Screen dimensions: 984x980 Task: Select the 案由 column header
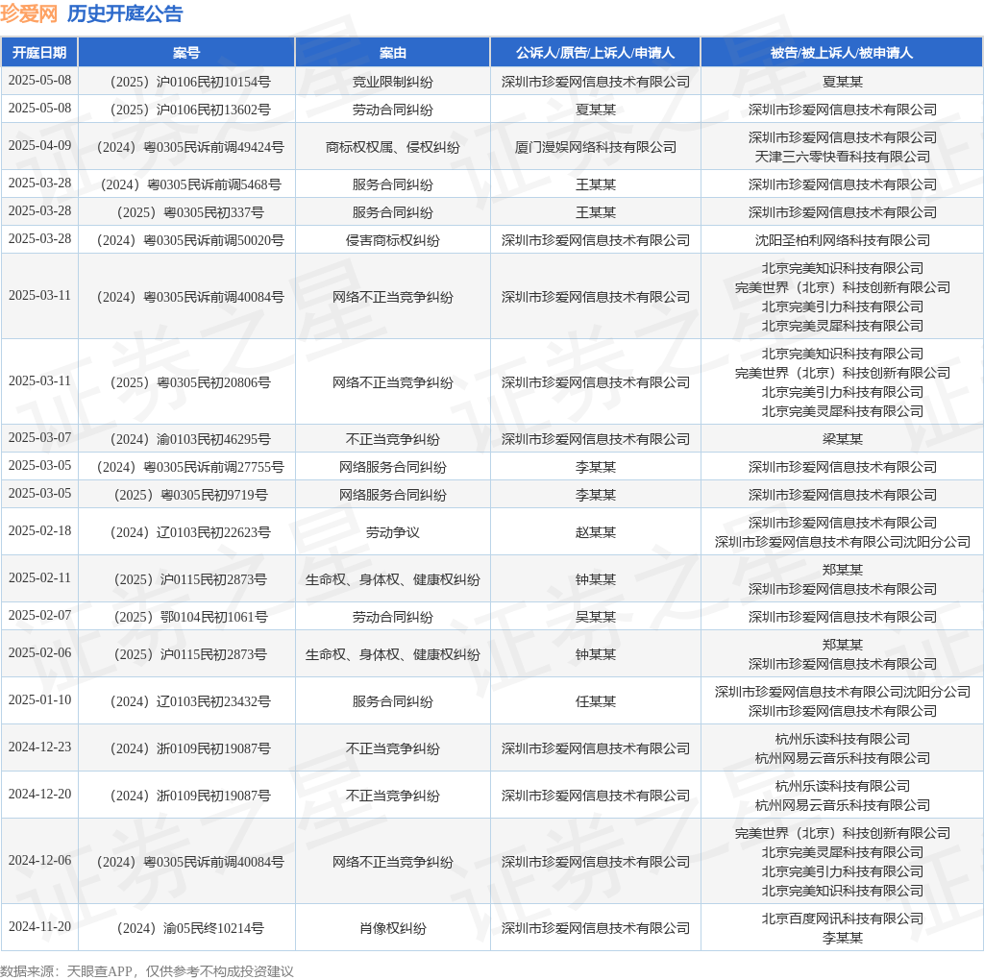click(x=393, y=53)
